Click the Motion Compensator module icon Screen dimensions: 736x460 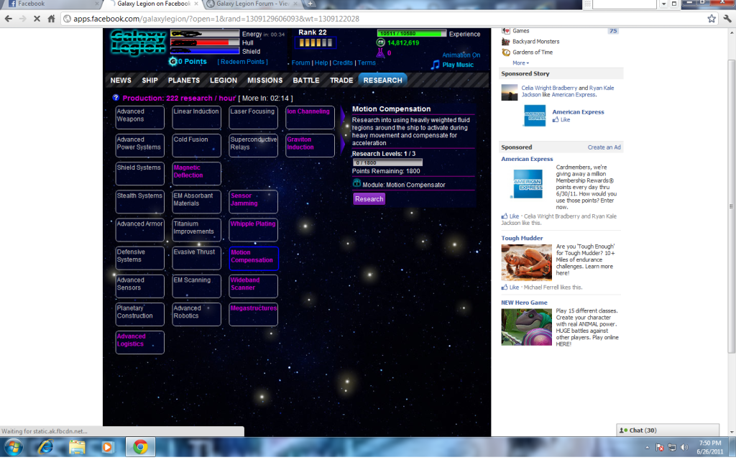356,183
